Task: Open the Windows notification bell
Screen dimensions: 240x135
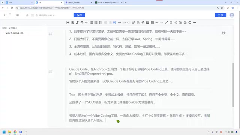Action: point(237,132)
